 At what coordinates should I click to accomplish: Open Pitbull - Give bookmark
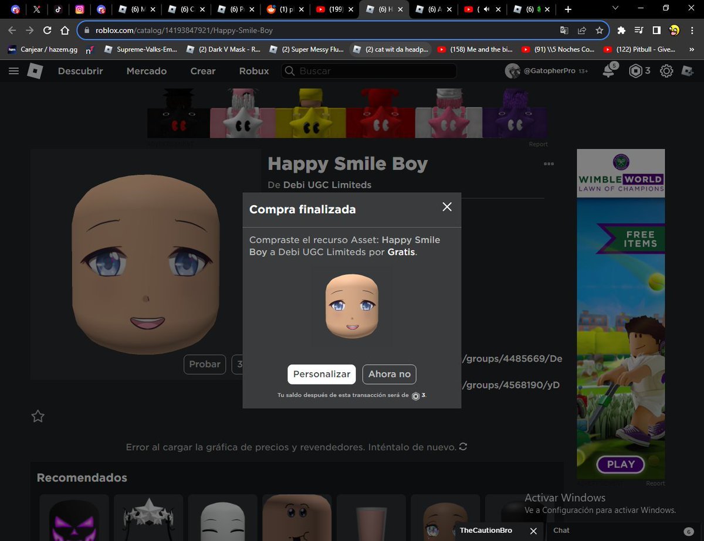[x=640, y=50]
